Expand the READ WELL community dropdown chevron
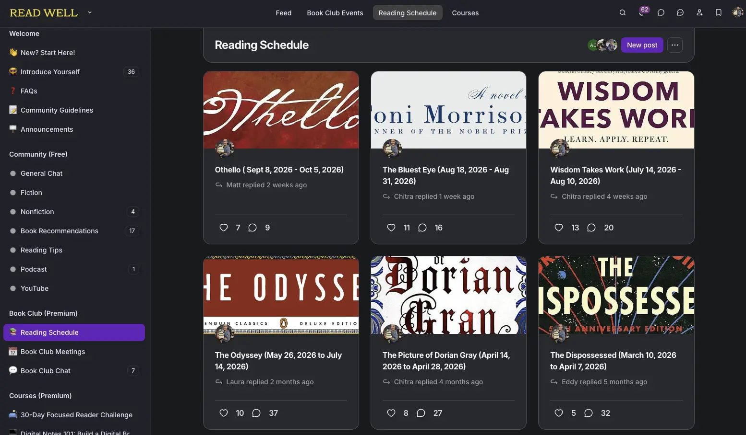This screenshot has width=746, height=435. [x=90, y=13]
